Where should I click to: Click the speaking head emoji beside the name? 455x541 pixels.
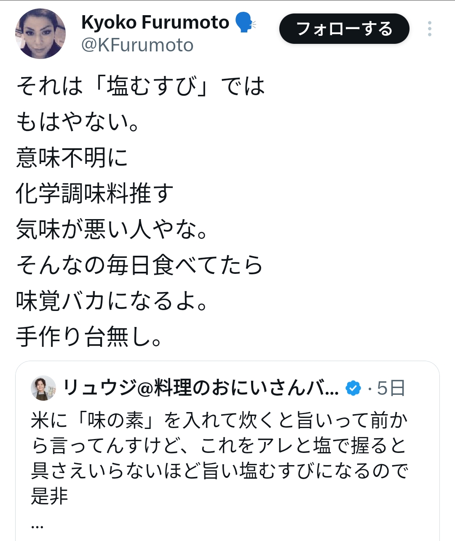pyautogui.click(x=245, y=23)
